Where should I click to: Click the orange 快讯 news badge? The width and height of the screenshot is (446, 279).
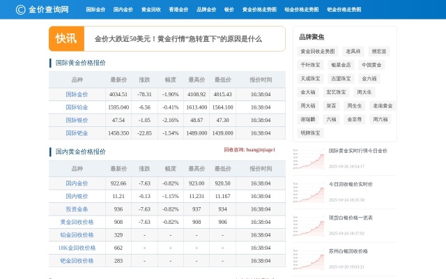tap(67, 38)
